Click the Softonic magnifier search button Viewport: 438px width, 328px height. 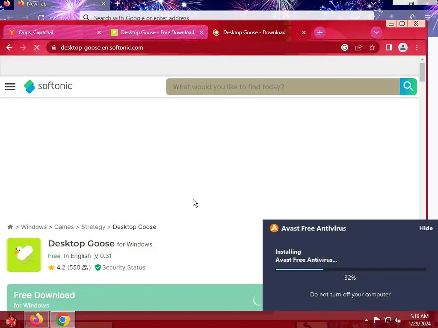(408, 87)
